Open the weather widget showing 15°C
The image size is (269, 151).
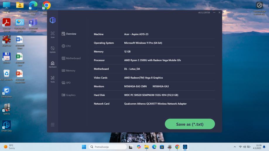click(x=10, y=147)
